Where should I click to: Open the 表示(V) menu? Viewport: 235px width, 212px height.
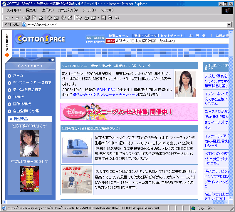pos(48,10)
